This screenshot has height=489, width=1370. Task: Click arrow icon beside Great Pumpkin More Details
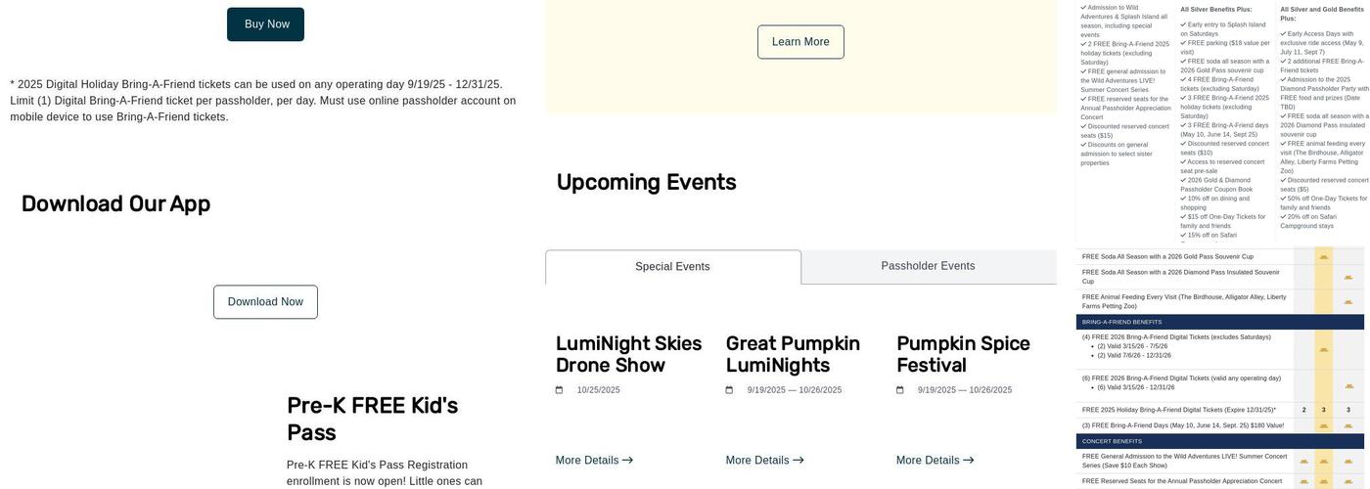[799, 461]
